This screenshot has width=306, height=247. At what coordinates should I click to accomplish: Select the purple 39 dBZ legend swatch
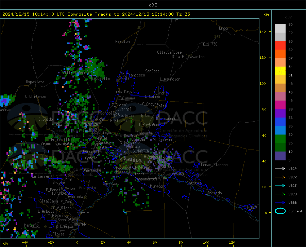(280, 113)
